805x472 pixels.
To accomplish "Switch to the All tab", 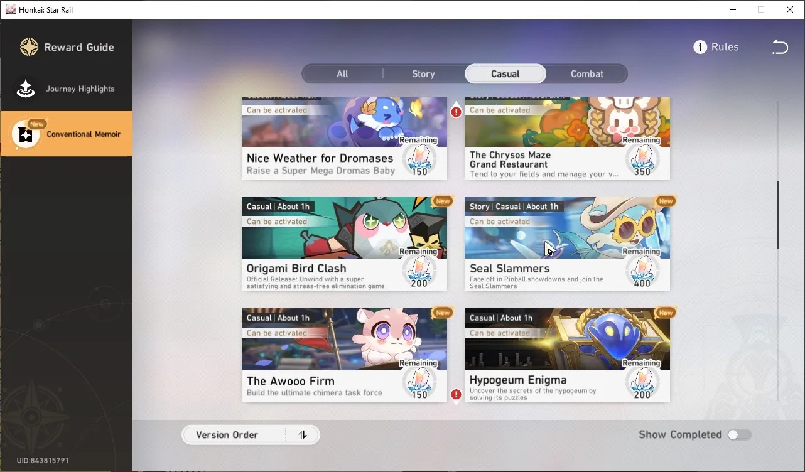I will coord(342,74).
